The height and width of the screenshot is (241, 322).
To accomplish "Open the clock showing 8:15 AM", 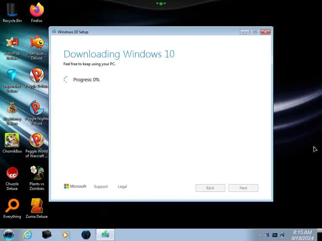I will point(302,235).
